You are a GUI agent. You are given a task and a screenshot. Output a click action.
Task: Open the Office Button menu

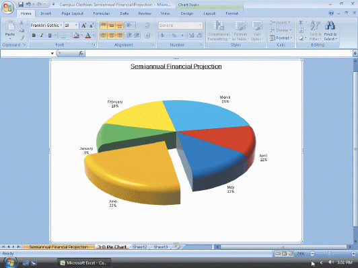pyautogui.click(x=7, y=7)
